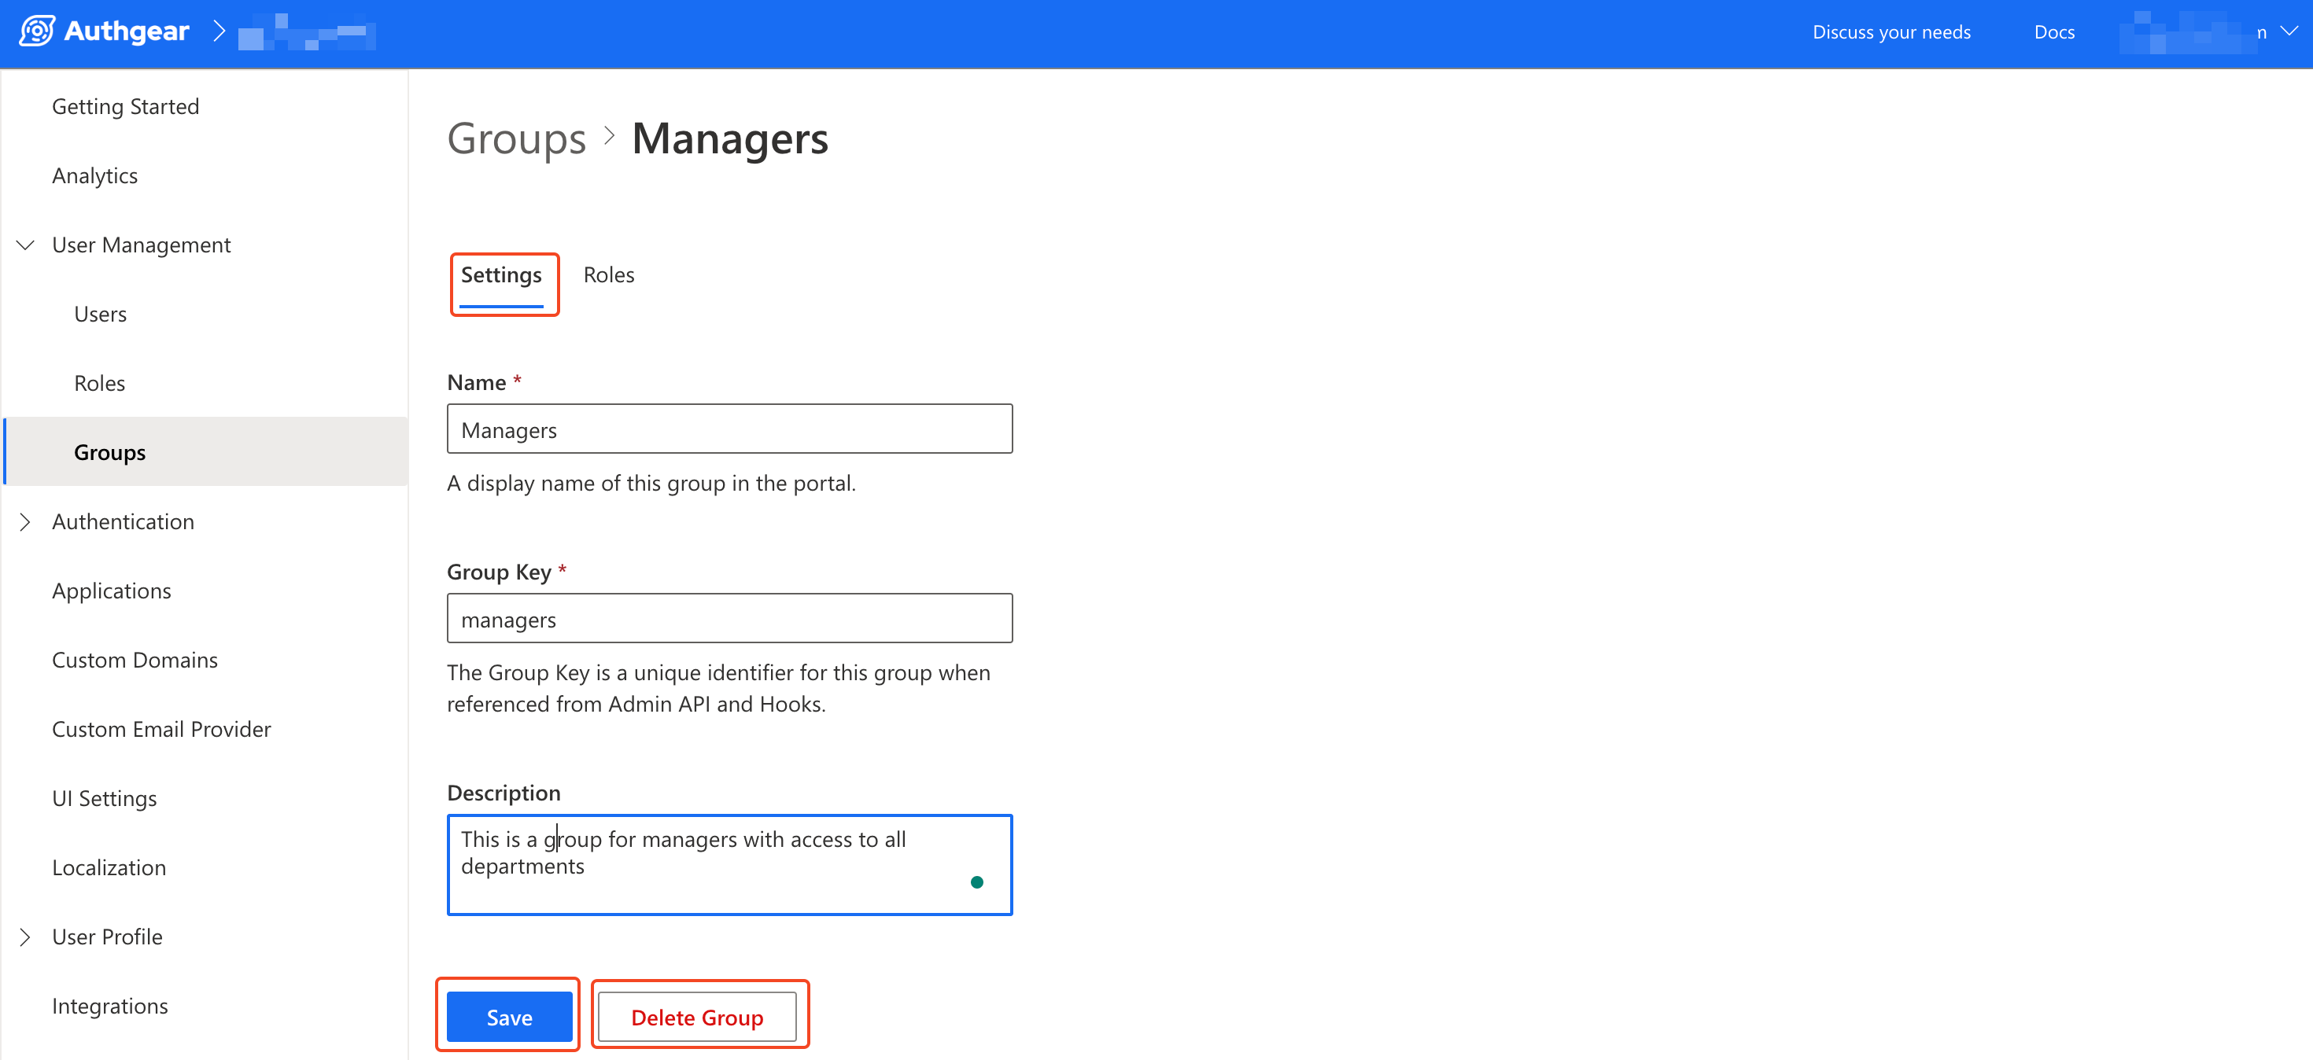Image resolution: width=2313 pixels, height=1060 pixels.
Task: Navigate to Groups breadcrumb link
Action: [516, 139]
